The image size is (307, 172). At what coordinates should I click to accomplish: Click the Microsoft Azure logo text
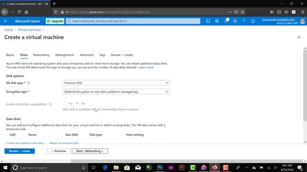pyautogui.click(x=27, y=21)
